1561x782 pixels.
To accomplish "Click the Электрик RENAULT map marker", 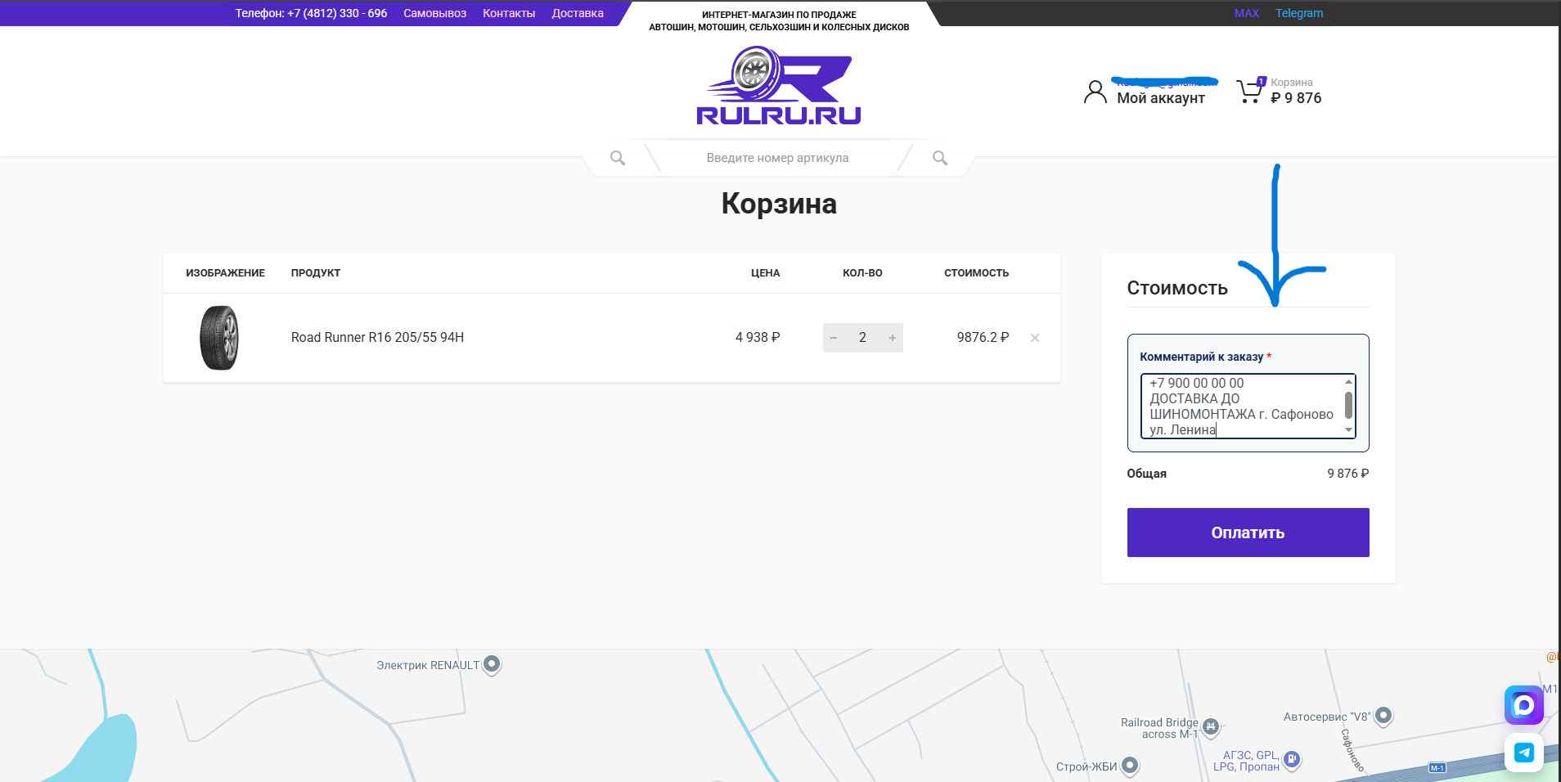I will pos(492,665).
